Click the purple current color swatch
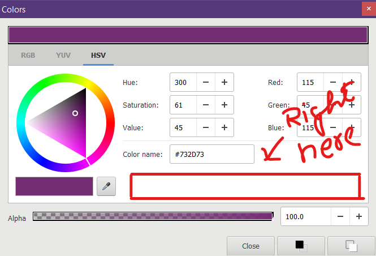The height and width of the screenshot is (256, 376). pos(54,186)
